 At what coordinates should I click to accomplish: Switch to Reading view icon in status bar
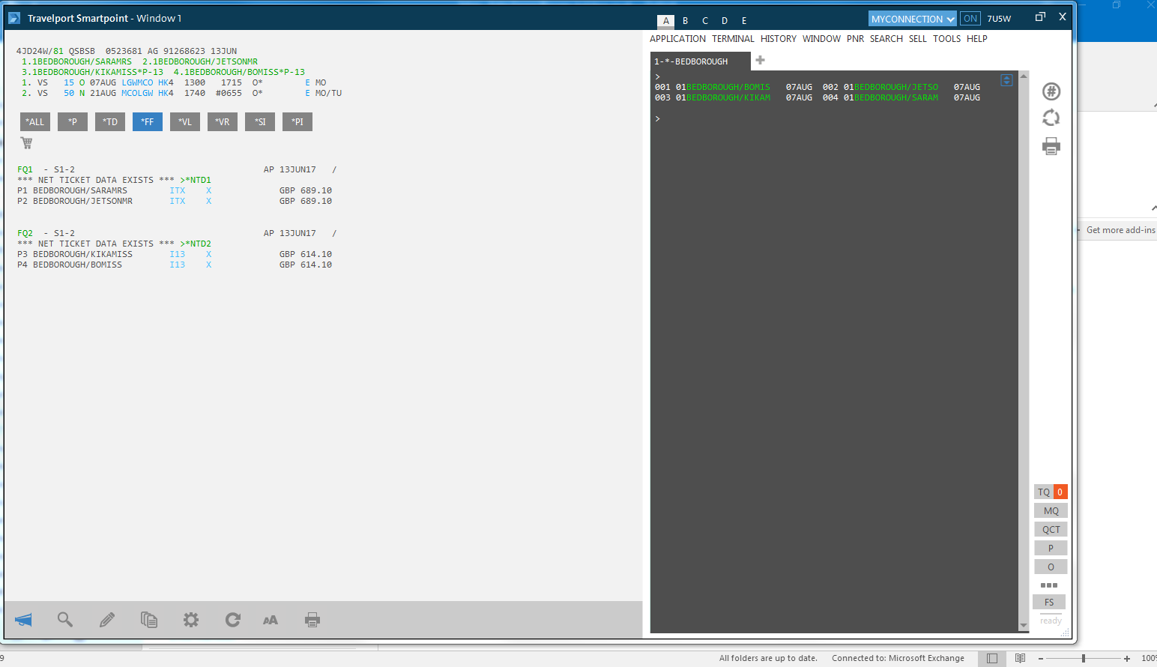pos(1020,658)
